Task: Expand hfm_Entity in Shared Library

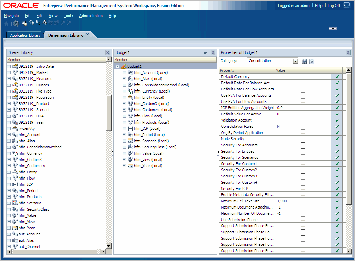Action: (9, 172)
